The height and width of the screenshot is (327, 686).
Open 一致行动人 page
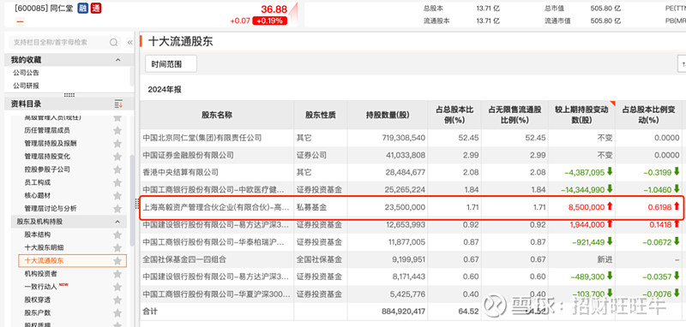pyautogui.click(x=40, y=287)
